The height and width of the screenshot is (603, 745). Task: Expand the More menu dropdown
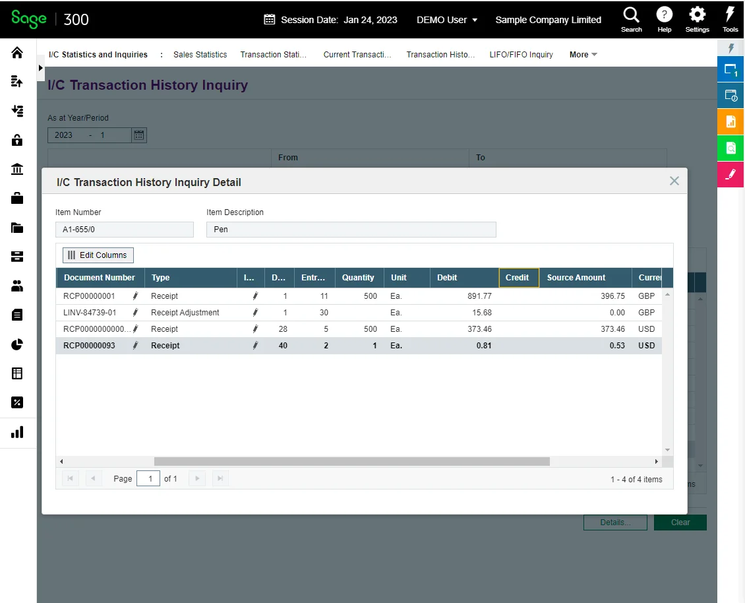583,55
